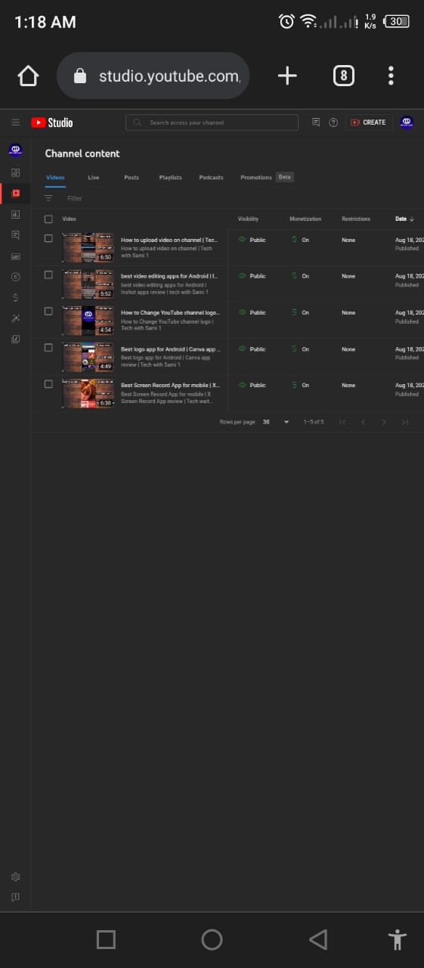Viewport: 424px width, 968px height.
Task: Select the Content icon in sidebar
Action: 15,193
